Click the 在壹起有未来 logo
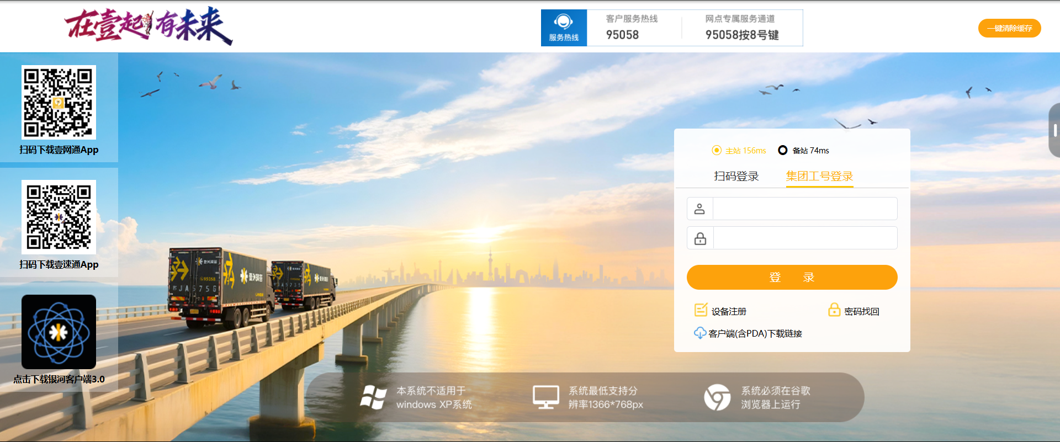This screenshot has height=442, width=1060. point(149,26)
